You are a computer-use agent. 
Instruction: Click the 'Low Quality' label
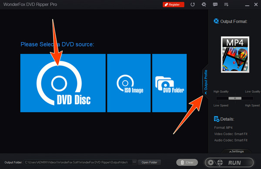pyautogui.click(x=252, y=92)
